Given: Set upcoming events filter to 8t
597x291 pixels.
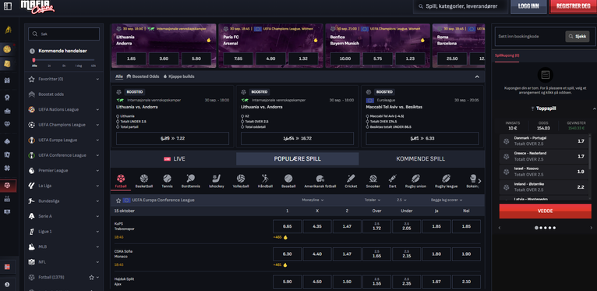Looking at the screenshot, I should 64,66.
